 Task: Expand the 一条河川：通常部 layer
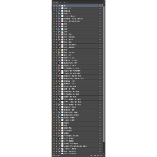point(60,149)
